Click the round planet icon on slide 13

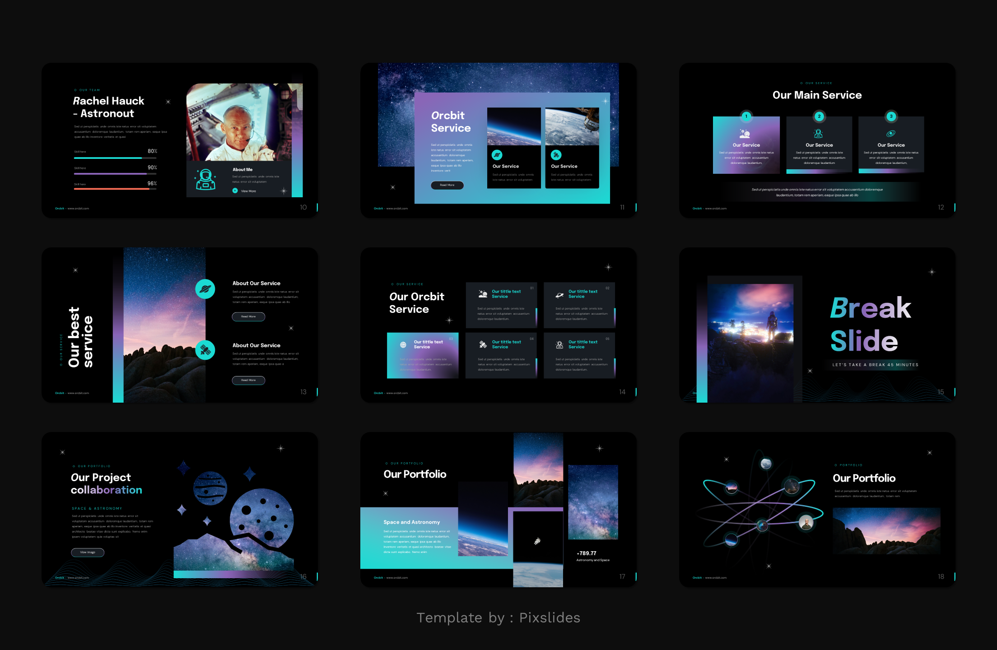click(205, 289)
